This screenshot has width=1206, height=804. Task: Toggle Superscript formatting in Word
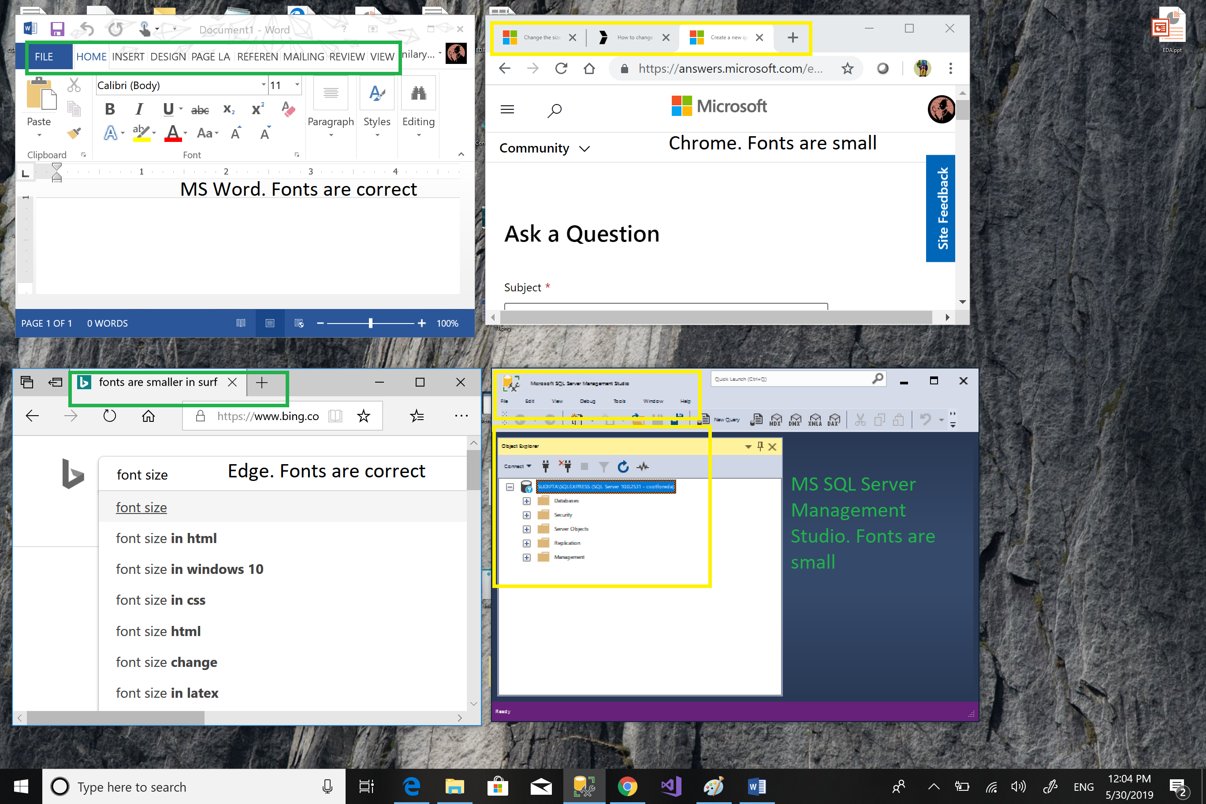pyautogui.click(x=257, y=109)
